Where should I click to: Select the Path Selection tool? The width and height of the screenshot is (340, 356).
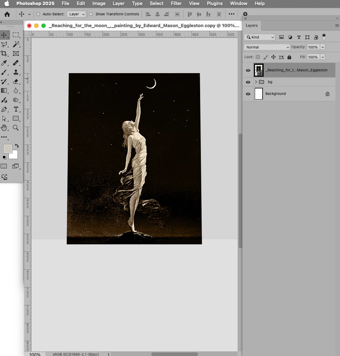4,118
